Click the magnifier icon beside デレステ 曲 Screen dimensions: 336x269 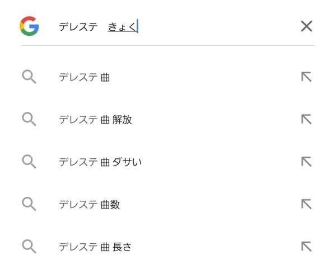tap(29, 77)
